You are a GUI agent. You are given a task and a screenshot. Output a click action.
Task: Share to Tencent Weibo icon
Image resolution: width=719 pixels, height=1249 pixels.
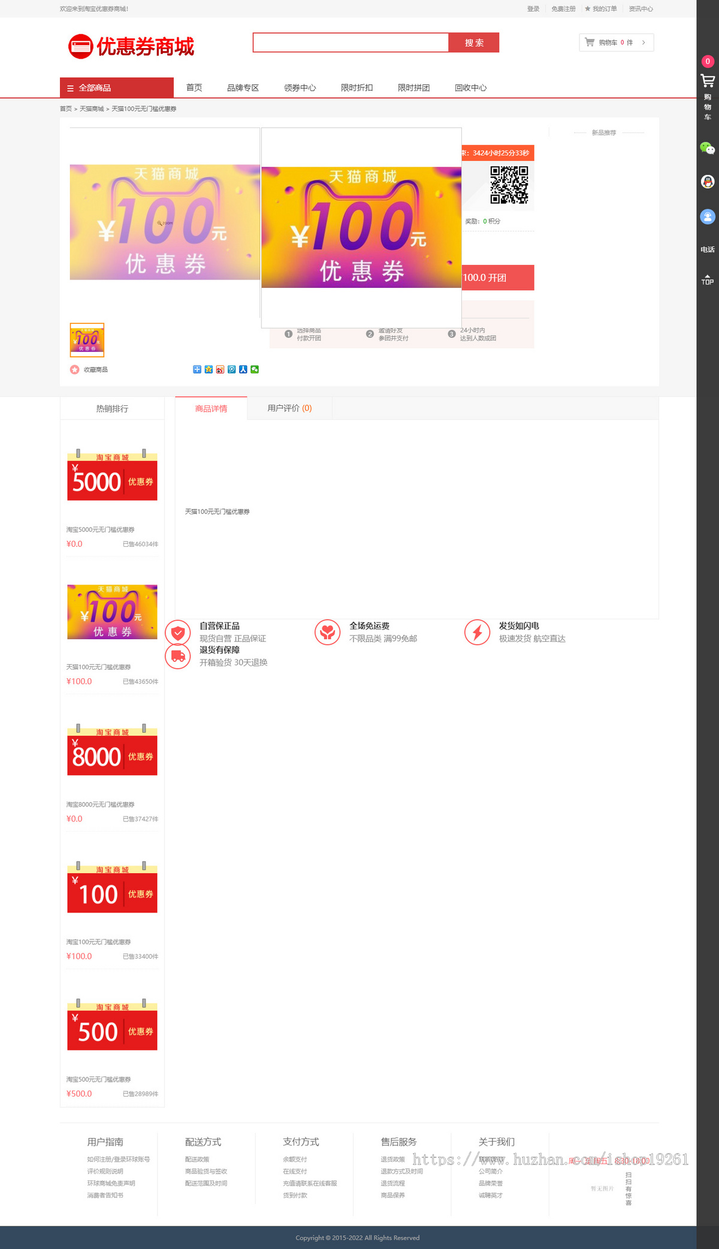[x=231, y=369]
